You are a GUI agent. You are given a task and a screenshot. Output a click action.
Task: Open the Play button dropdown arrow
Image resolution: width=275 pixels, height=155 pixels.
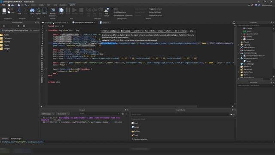pos(61,16)
